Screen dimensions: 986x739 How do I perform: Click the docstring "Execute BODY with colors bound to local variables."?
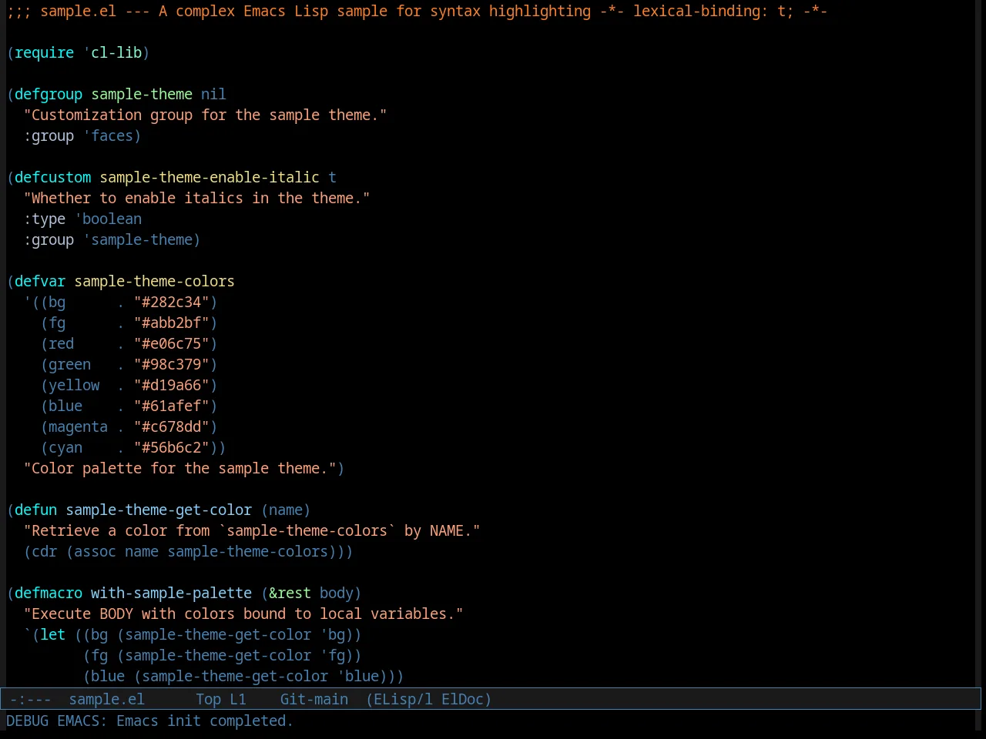243,614
